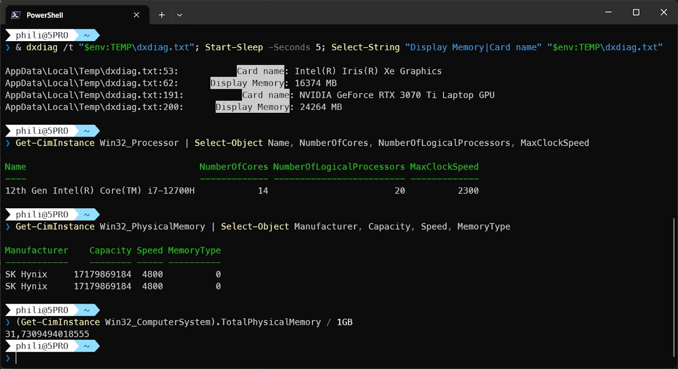Click "Win32_Processor" in the command
The width and height of the screenshot is (678, 369).
[x=139, y=143]
